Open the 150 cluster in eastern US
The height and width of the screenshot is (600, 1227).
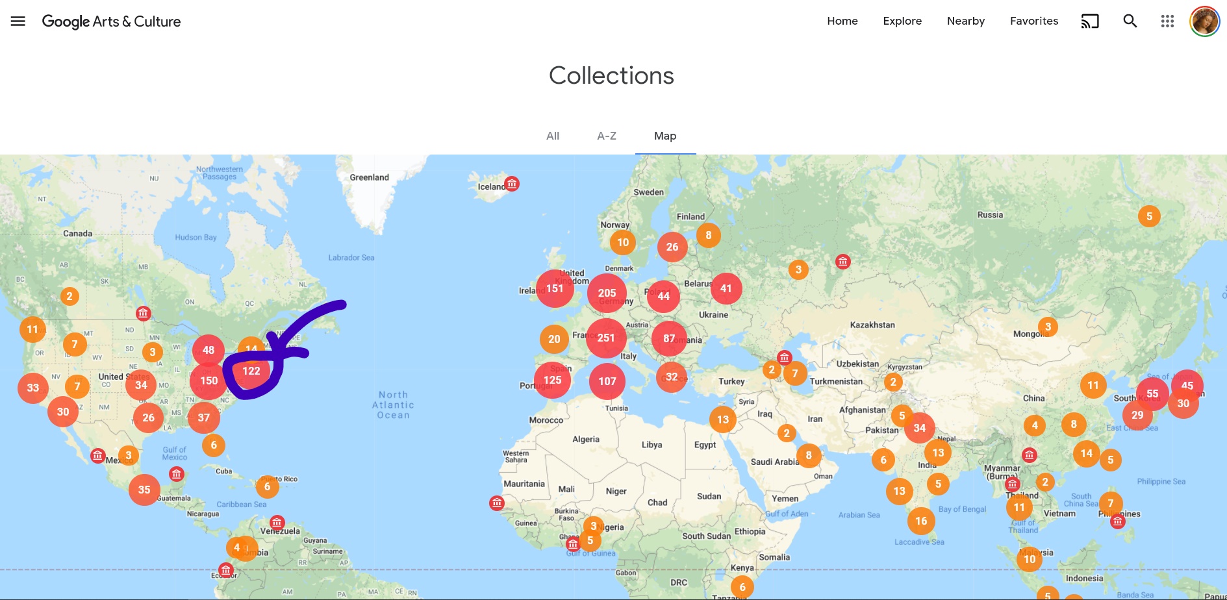209,381
